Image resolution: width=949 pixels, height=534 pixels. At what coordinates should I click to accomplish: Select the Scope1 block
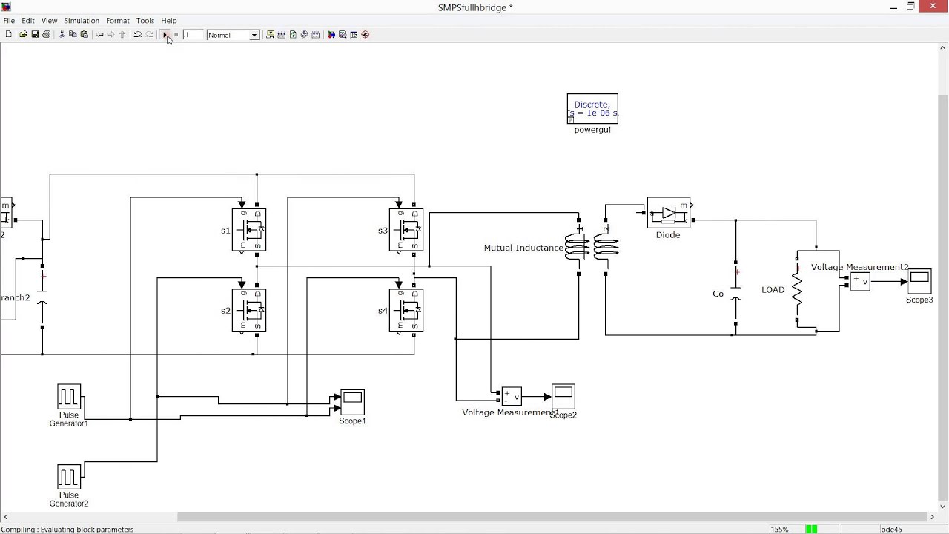click(x=352, y=403)
